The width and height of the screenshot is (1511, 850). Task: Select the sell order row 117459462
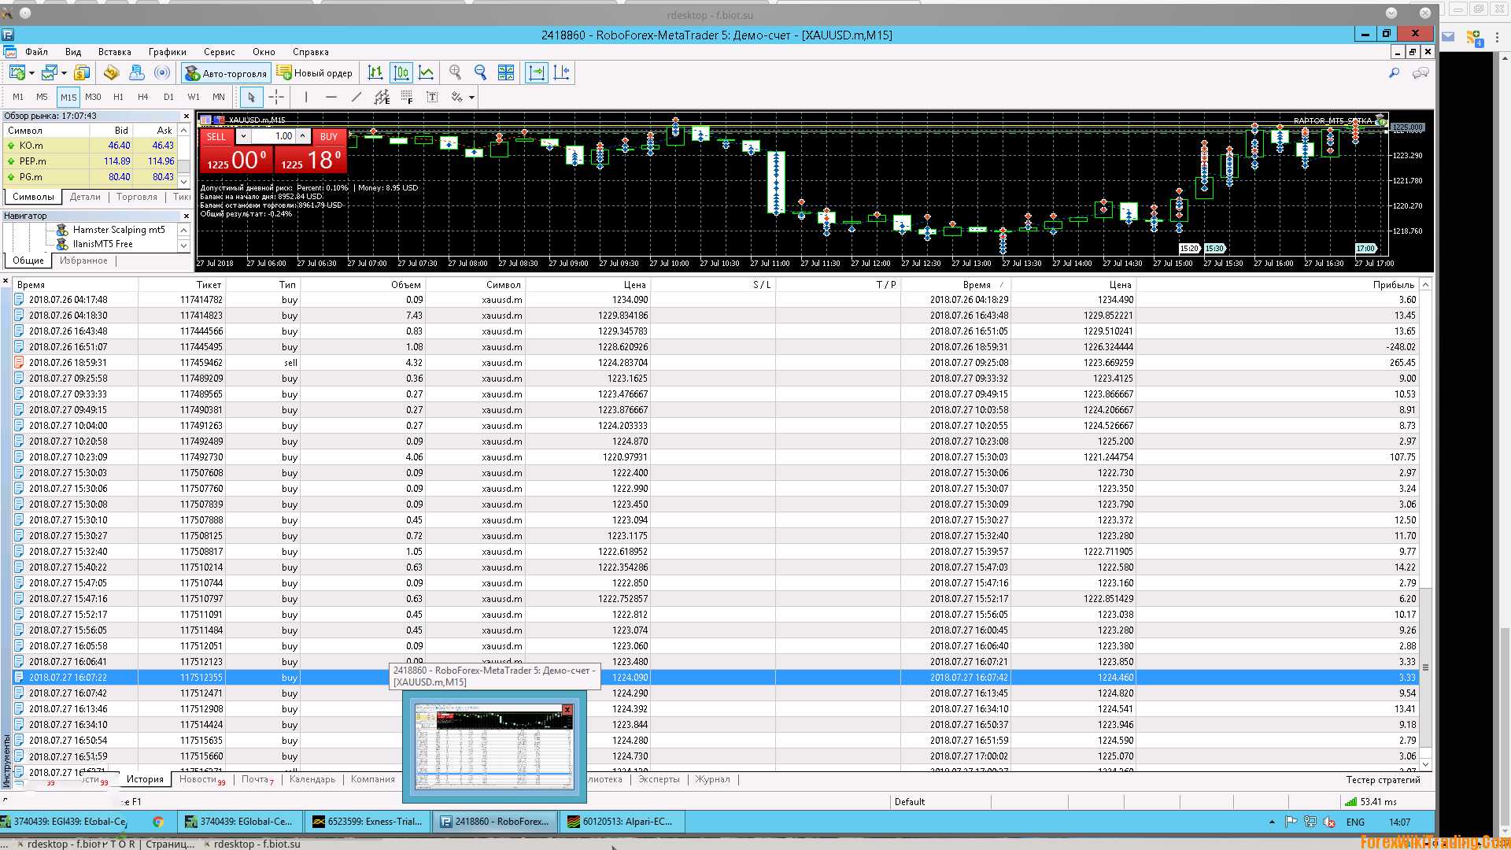[x=716, y=363]
